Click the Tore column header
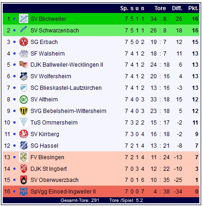Image resolution: width=203 pixels, height=206 pixels. [160, 8]
